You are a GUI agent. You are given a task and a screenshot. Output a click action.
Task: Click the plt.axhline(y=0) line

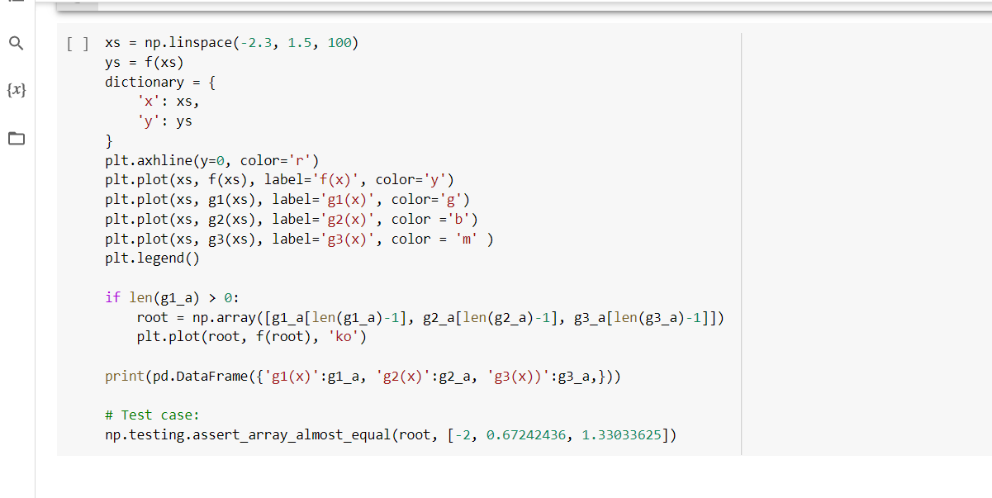pos(211,159)
